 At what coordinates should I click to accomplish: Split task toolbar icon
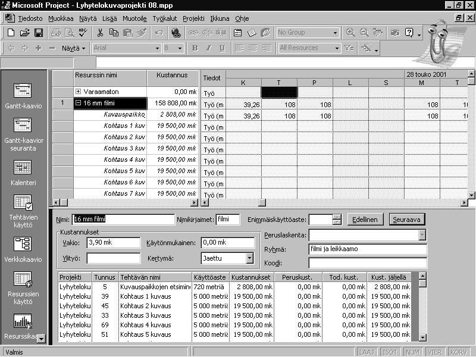(221, 33)
